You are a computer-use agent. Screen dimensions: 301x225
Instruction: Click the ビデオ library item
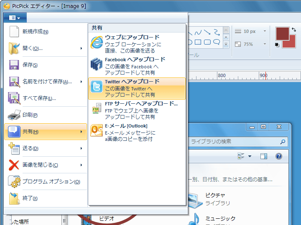click(x=107, y=218)
